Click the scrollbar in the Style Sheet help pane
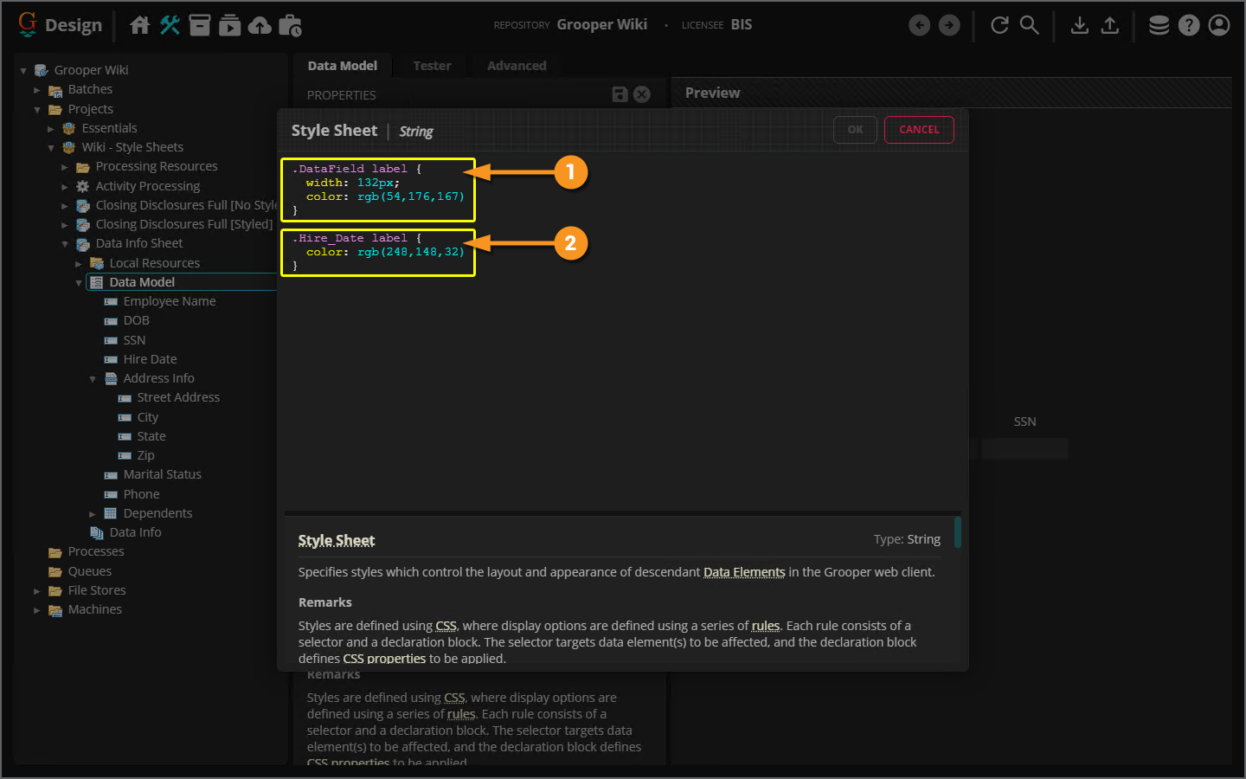Image resolution: width=1246 pixels, height=779 pixels. (958, 532)
